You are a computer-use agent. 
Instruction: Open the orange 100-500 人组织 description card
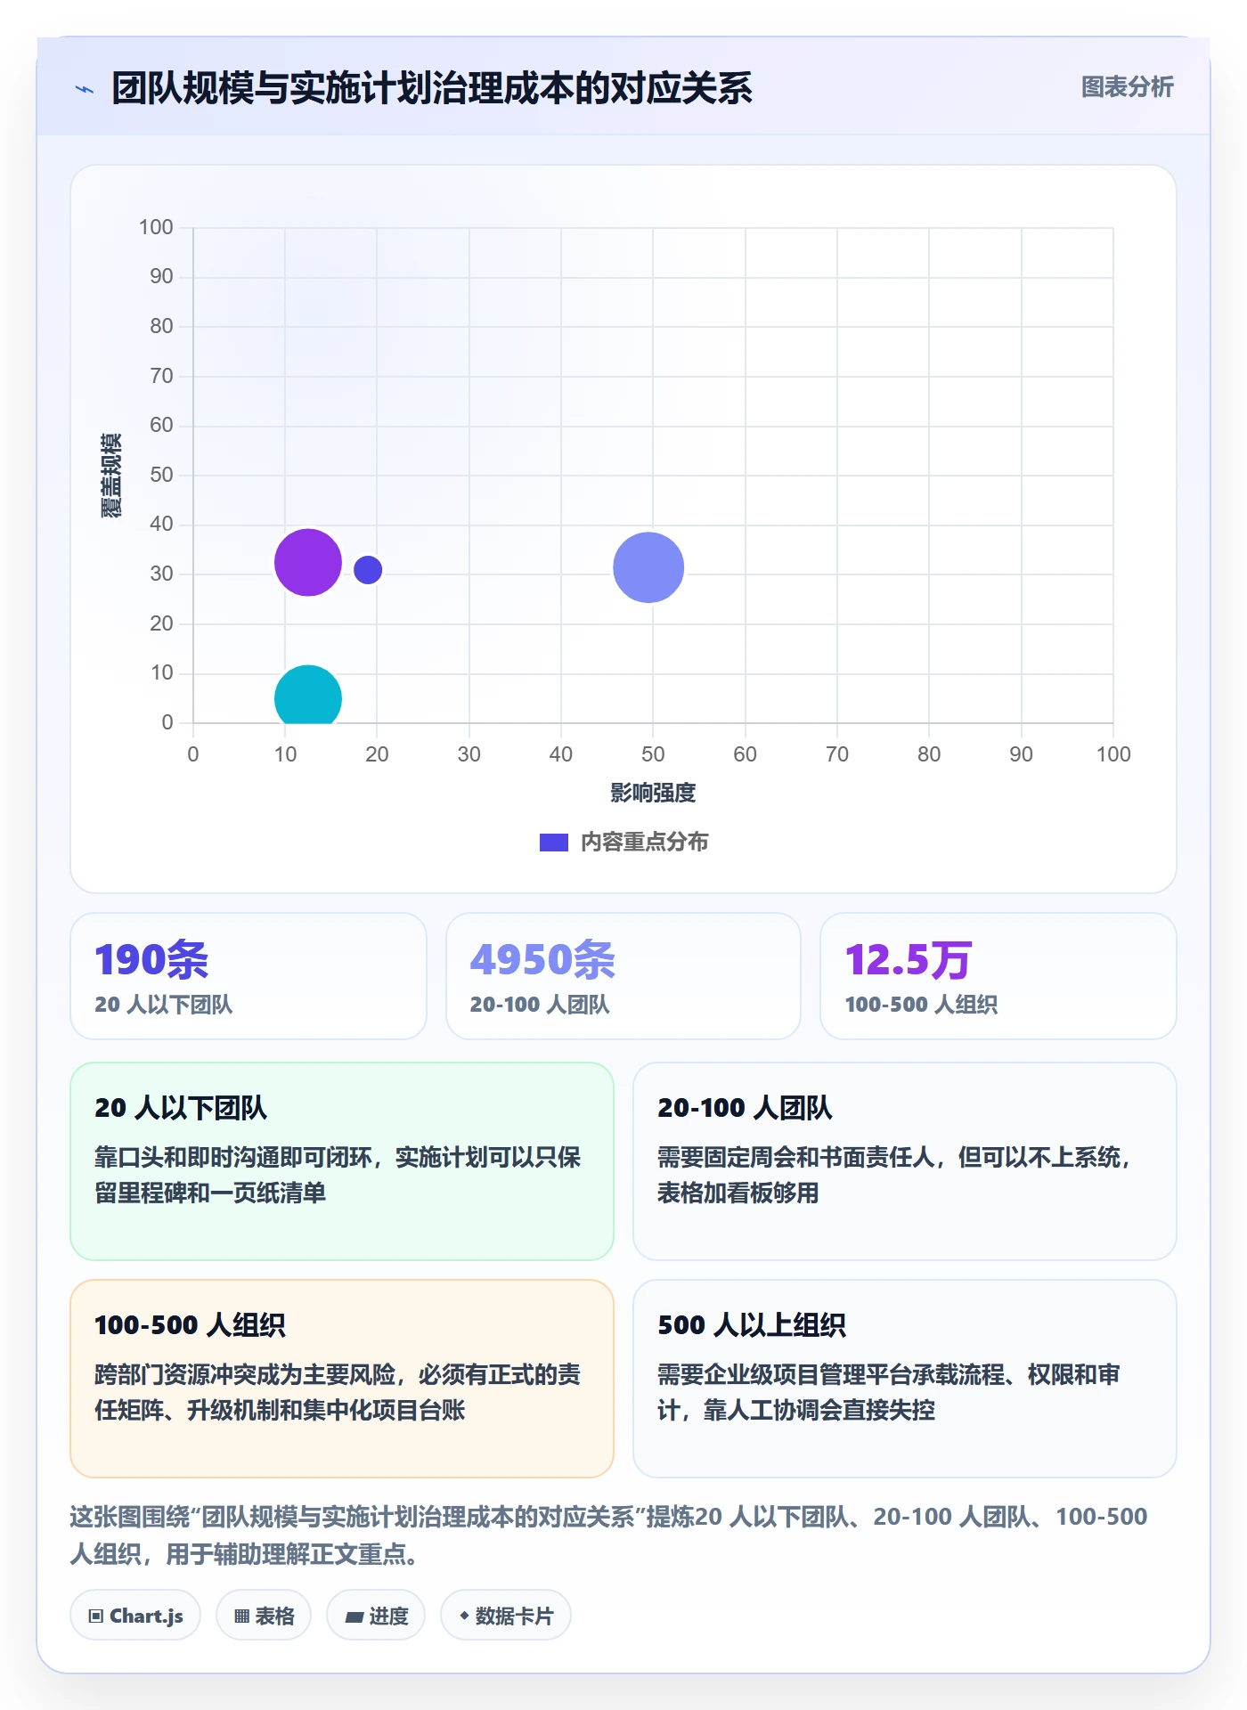[x=342, y=1379]
